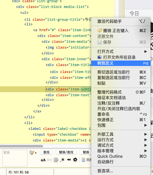This screenshot has width=153, height=175.
Task: Click the horizontal scrollbar under the code editor
Action: 21,146
